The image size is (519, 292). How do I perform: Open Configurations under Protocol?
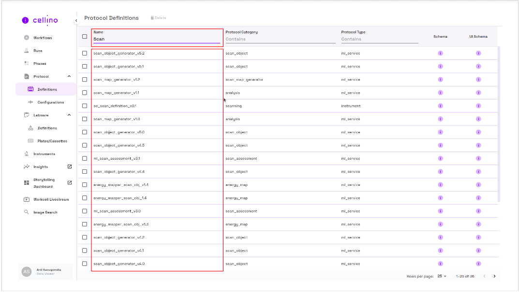(x=50, y=102)
